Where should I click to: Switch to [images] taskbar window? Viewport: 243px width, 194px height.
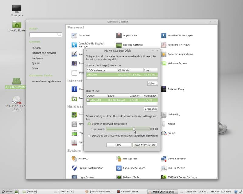30,192
